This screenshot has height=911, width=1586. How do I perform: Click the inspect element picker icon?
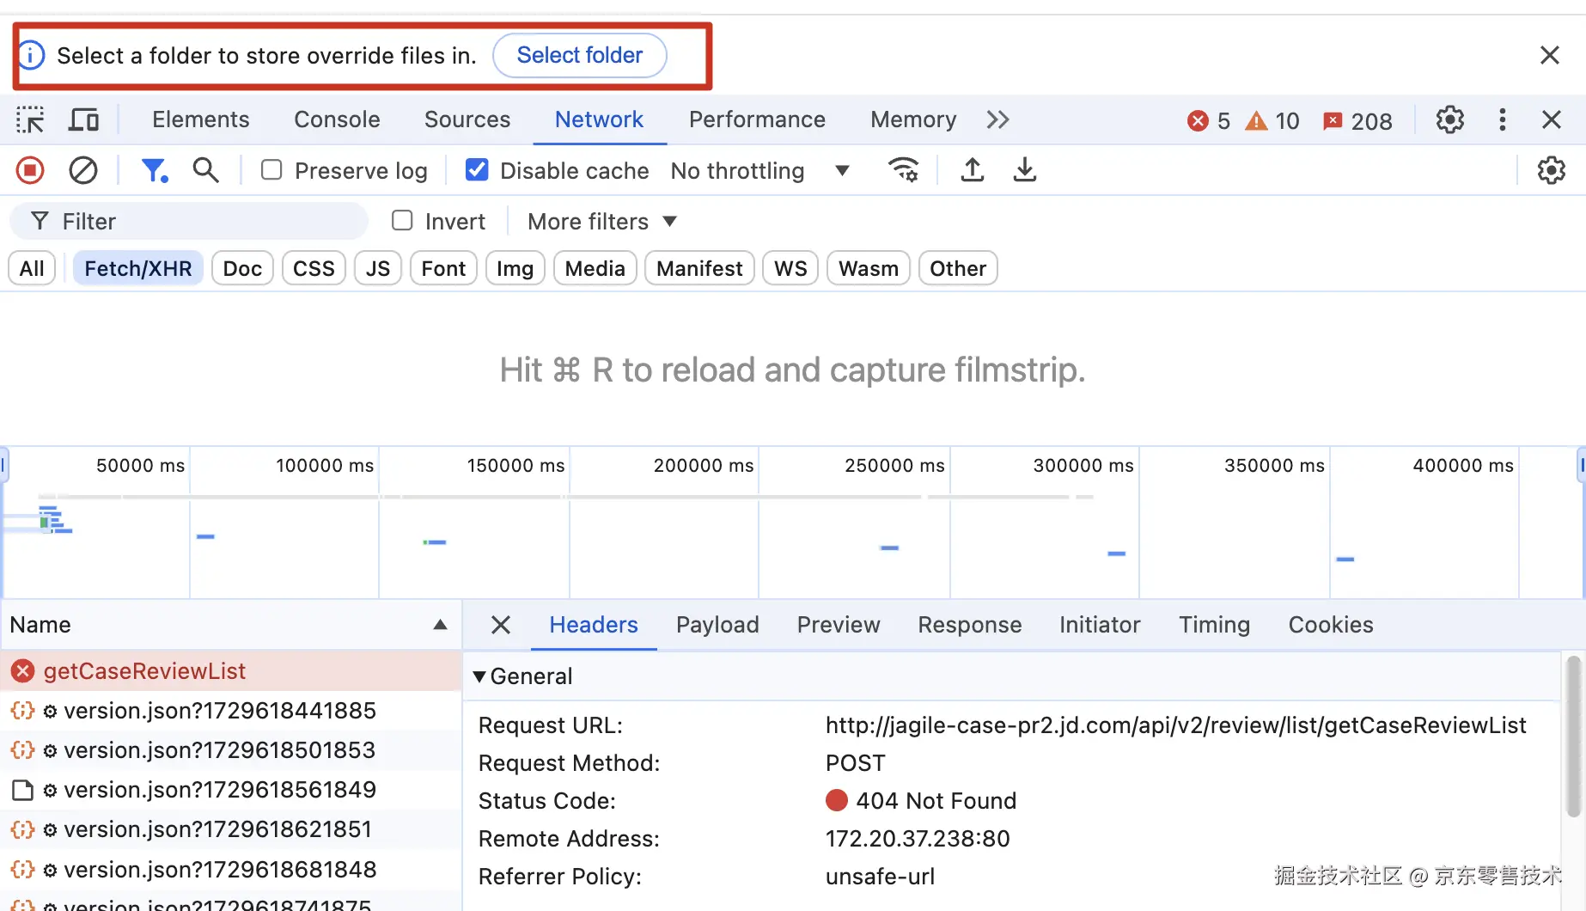(x=30, y=119)
